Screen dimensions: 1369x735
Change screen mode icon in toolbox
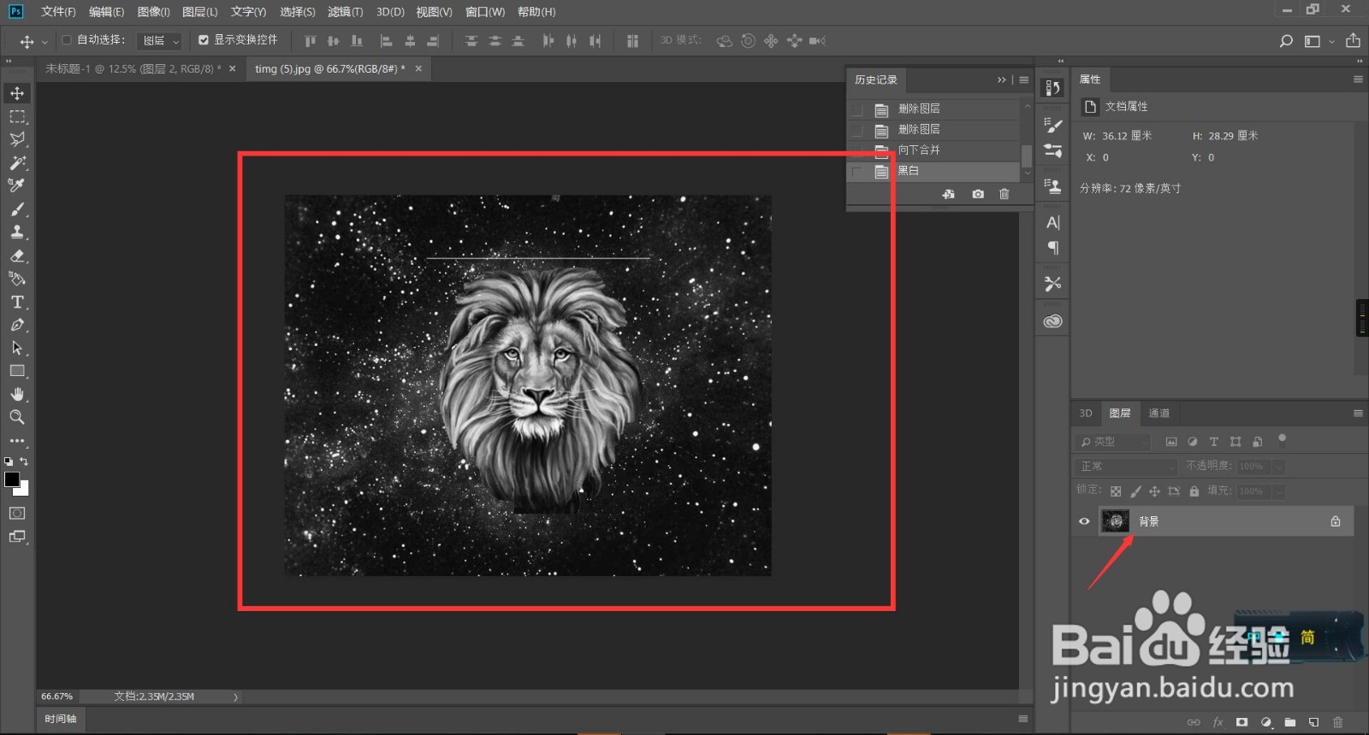point(17,537)
